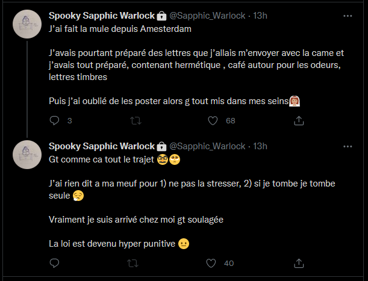Share the first tweet
This screenshot has height=281, width=368.
(298, 121)
